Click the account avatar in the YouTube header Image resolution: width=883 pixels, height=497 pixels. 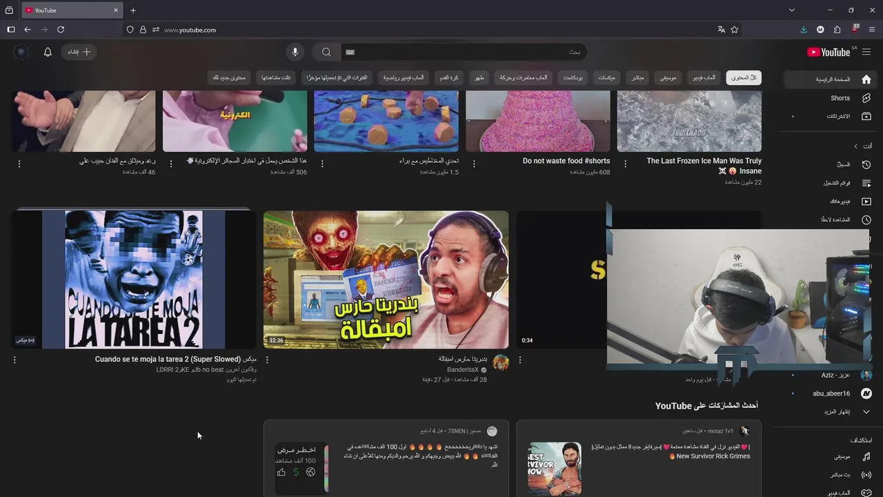point(21,52)
